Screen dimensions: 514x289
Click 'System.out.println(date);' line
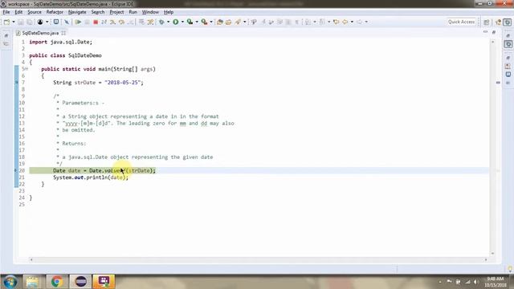(x=91, y=177)
